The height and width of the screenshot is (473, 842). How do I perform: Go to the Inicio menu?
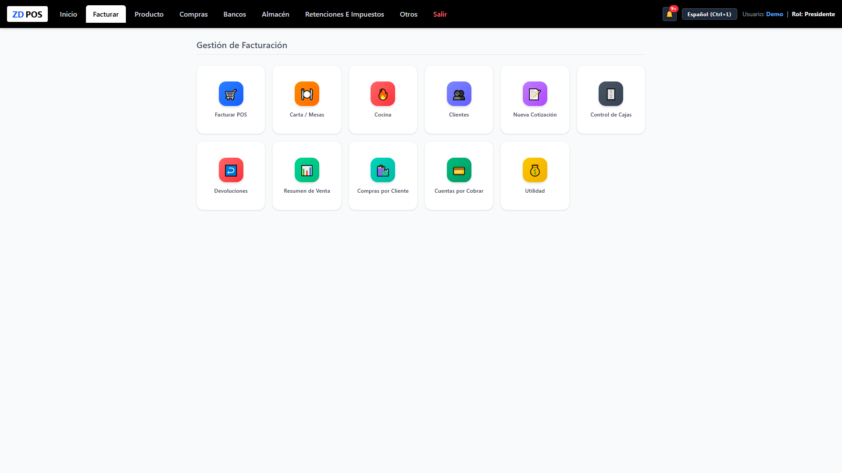point(68,14)
